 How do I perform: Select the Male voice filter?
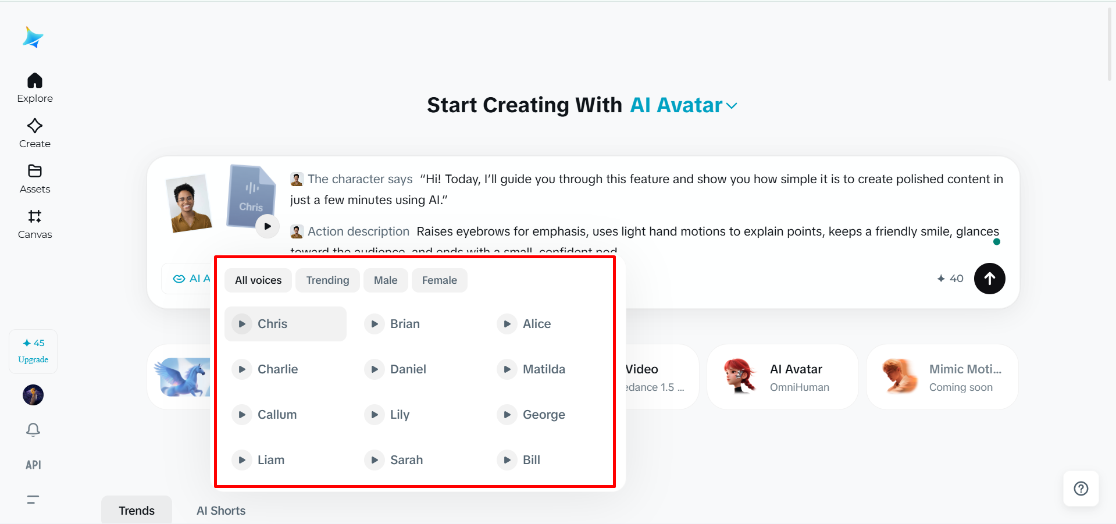(x=385, y=280)
